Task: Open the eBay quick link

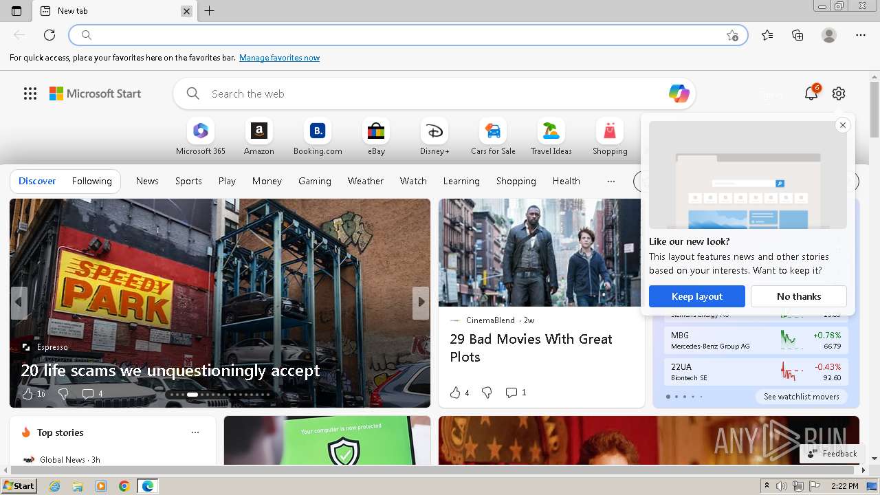Action: (x=376, y=137)
